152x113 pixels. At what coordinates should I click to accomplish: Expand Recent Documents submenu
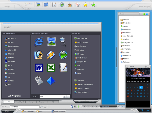pos(85,84)
